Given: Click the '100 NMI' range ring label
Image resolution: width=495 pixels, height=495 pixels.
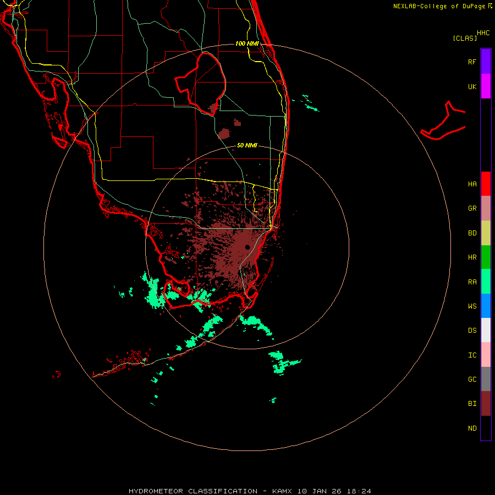Looking at the screenshot, I should 247,43.
